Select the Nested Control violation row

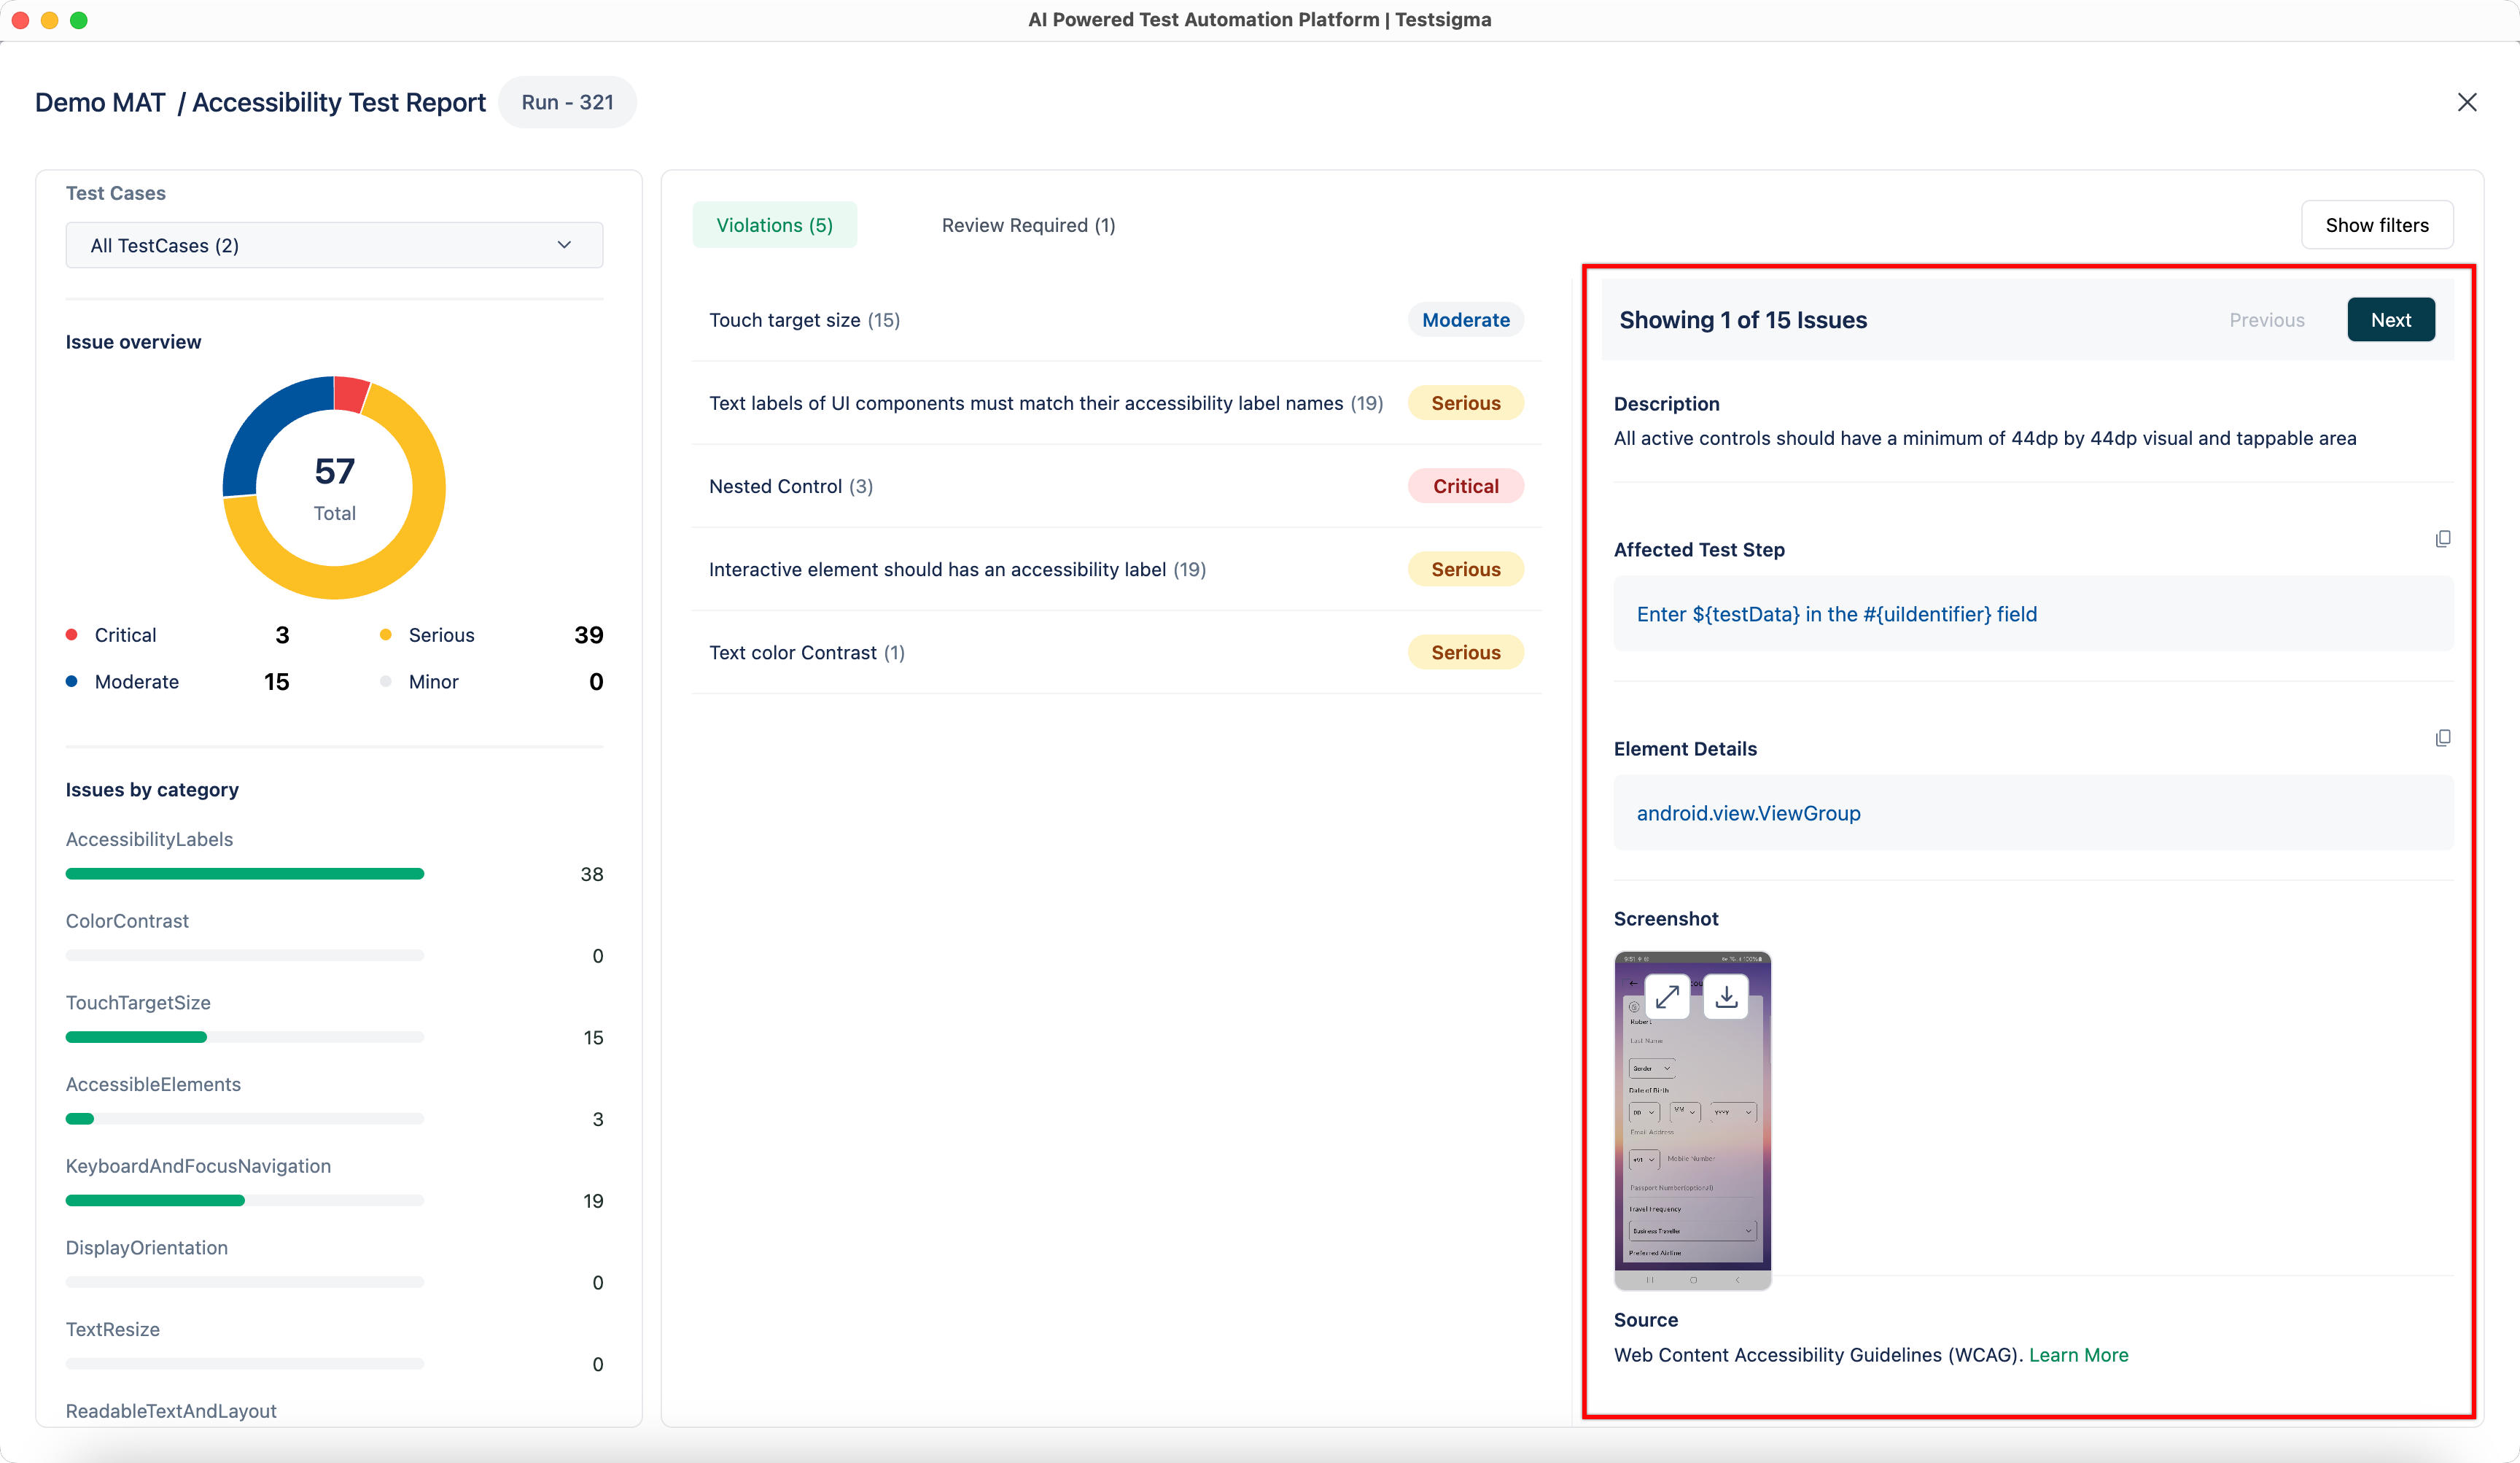coord(789,486)
